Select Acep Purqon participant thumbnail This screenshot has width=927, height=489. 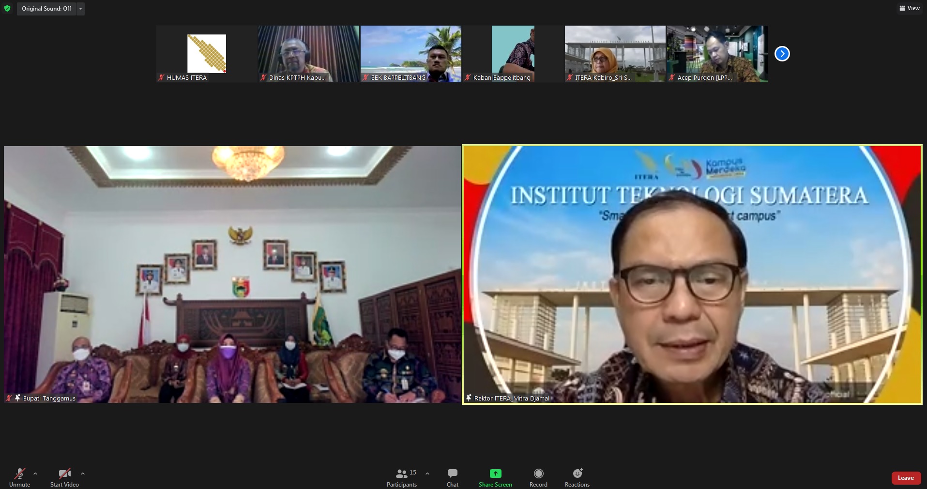point(717,54)
